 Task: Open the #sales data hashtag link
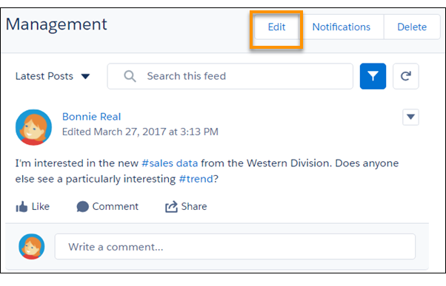point(170,163)
